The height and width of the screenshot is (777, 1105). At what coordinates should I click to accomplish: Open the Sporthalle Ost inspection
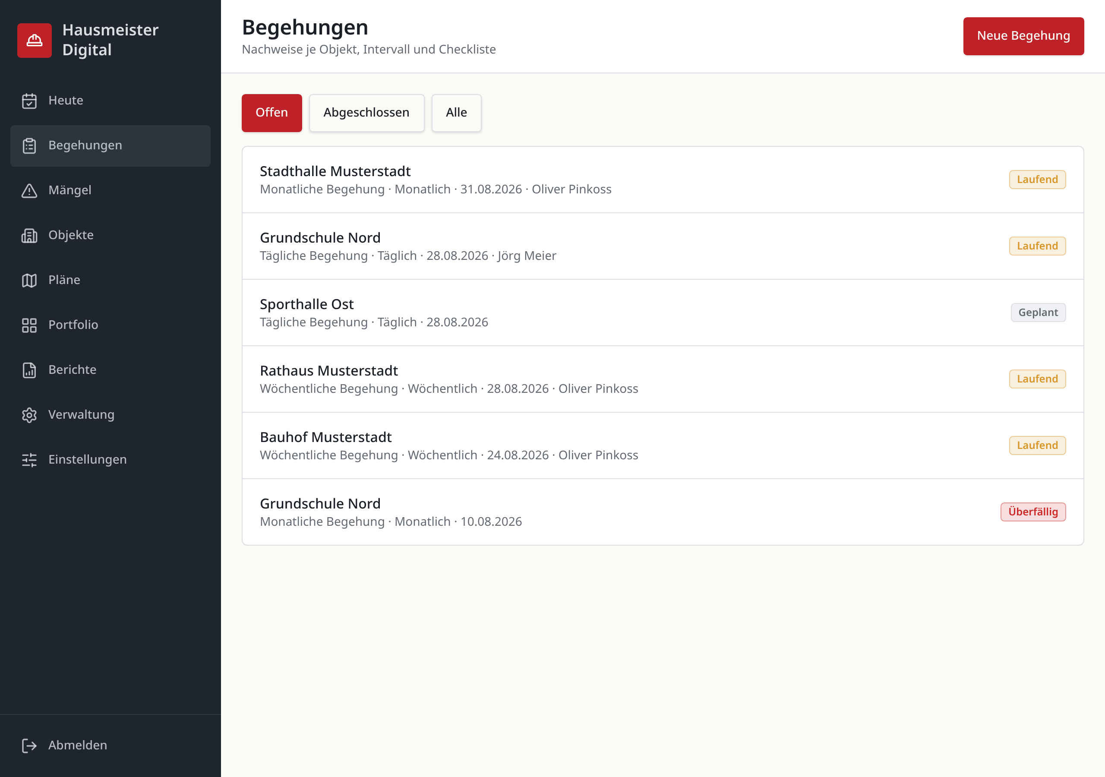pos(662,313)
